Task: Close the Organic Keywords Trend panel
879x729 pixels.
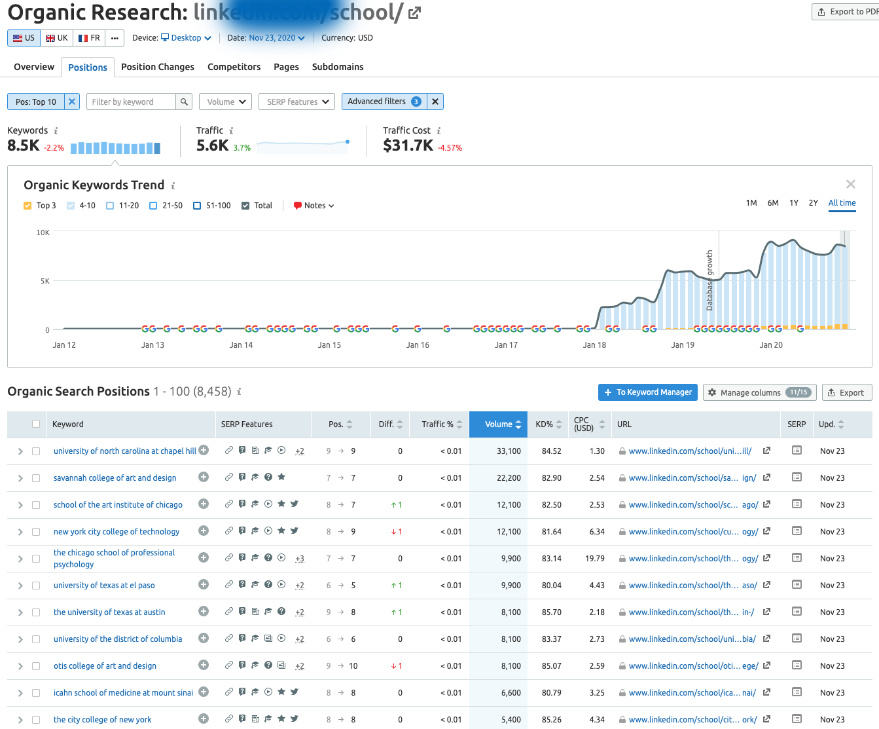Action: (x=850, y=184)
